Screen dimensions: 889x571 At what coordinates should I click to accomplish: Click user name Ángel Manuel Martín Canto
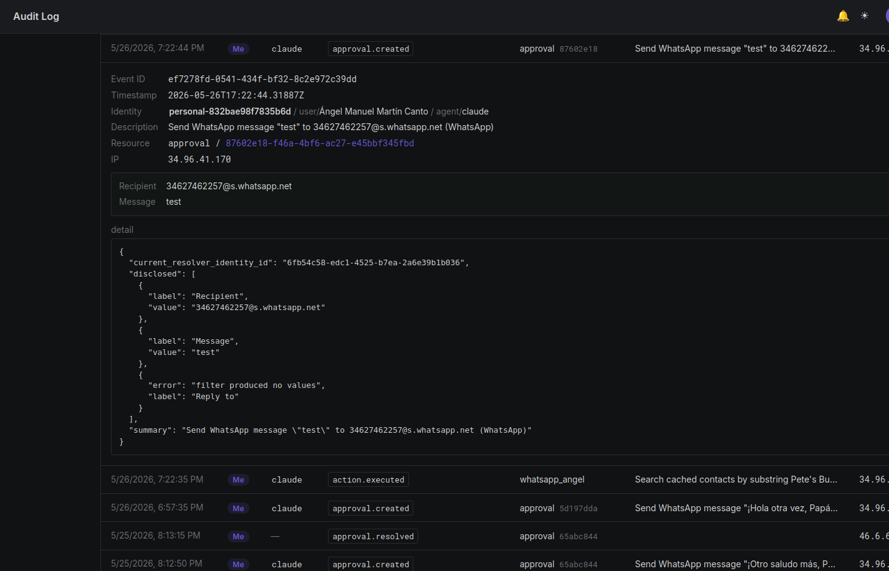(x=373, y=111)
